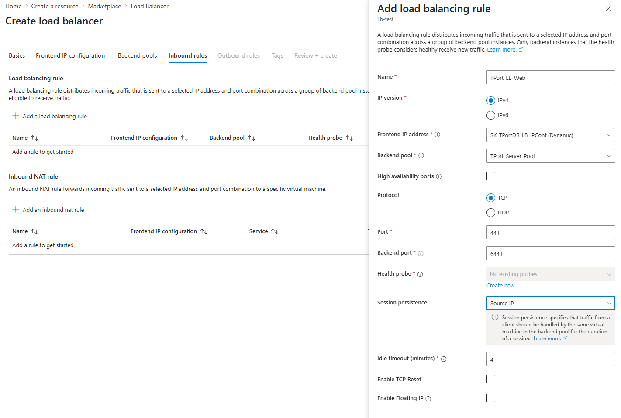This screenshot has height=418, width=621.
Task: Click Create new health probe link
Action: (x=500, y=286)
